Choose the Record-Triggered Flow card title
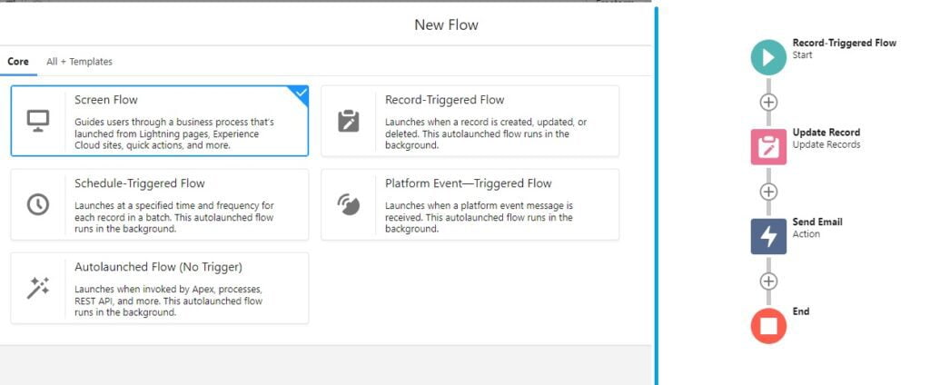 [x=445, y=100]
